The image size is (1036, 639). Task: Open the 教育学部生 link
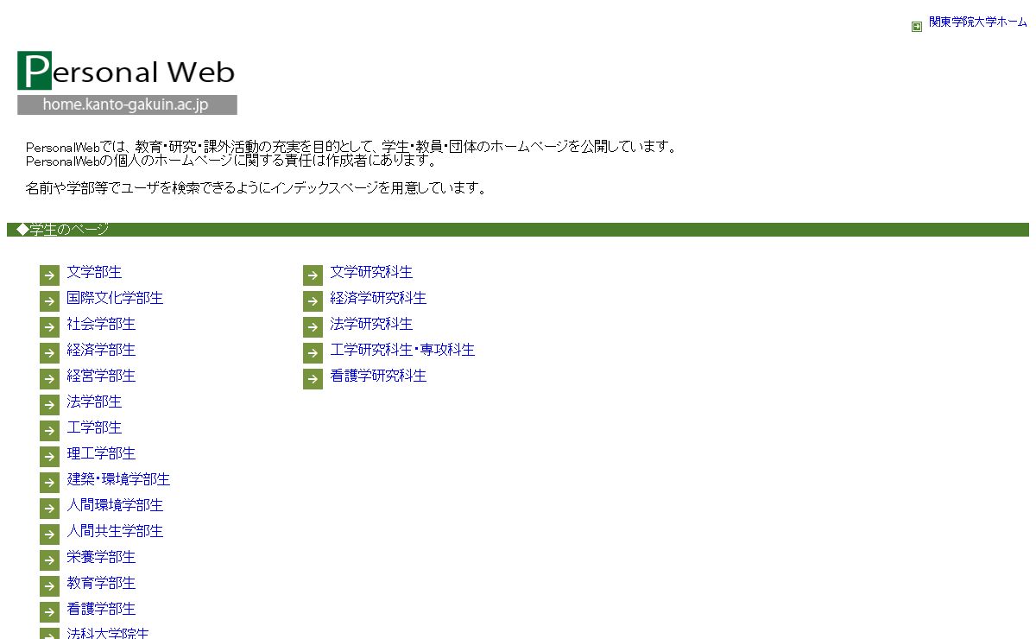pos(101,583)
